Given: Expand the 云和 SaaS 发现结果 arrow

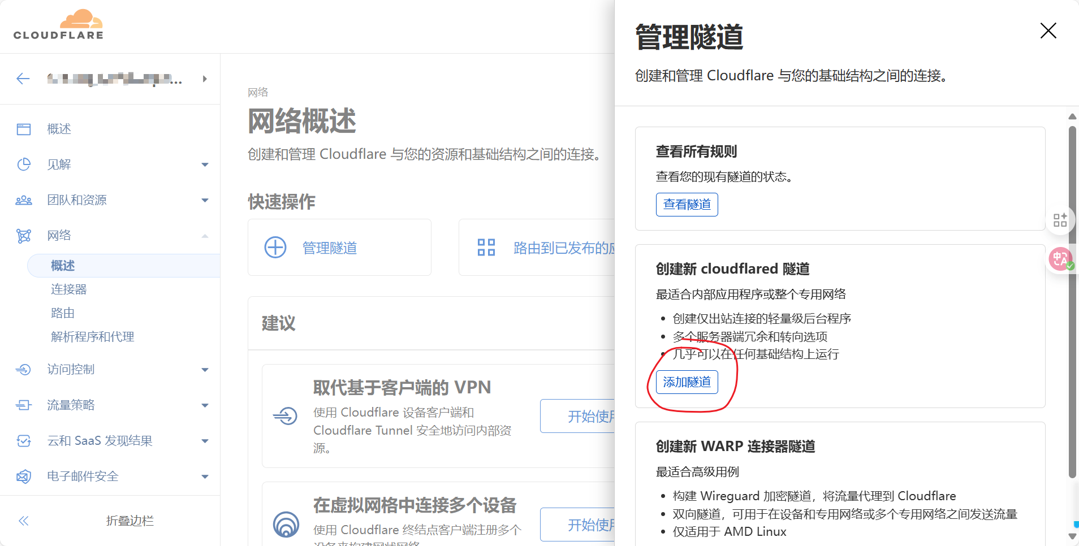Looking at the screenshot, I should (205, 441).
